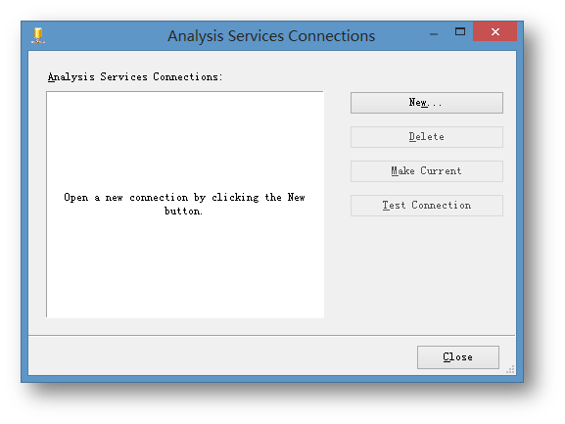Click the disabled Delete button
565x424 pixels.
pyautogui.click(x=427, y=137)
